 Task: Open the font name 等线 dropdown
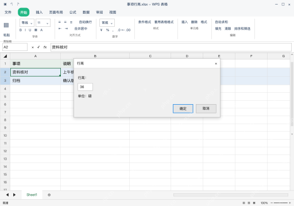27,23
